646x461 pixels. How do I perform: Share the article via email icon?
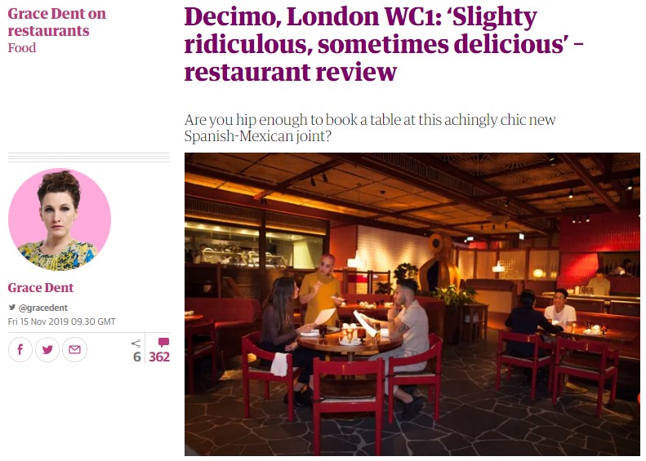74,349
